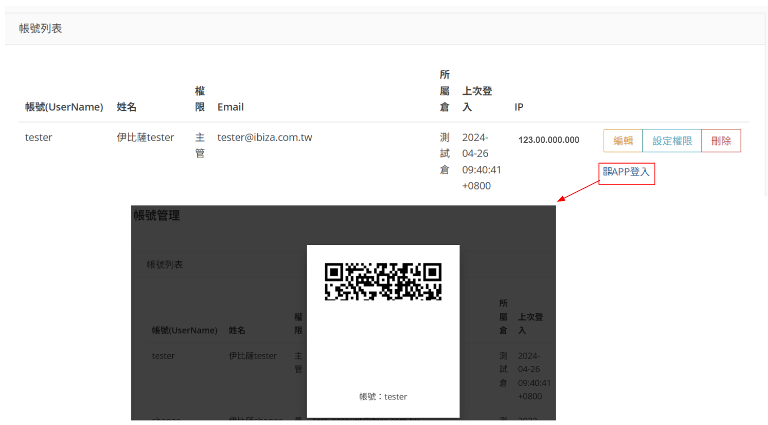Click the tester@ibiza.com.tw email cell

(x=264, y=137)
